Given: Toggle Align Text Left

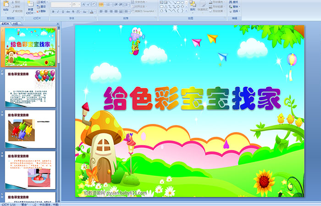Looking at the screenshot, I should point(101,11).
